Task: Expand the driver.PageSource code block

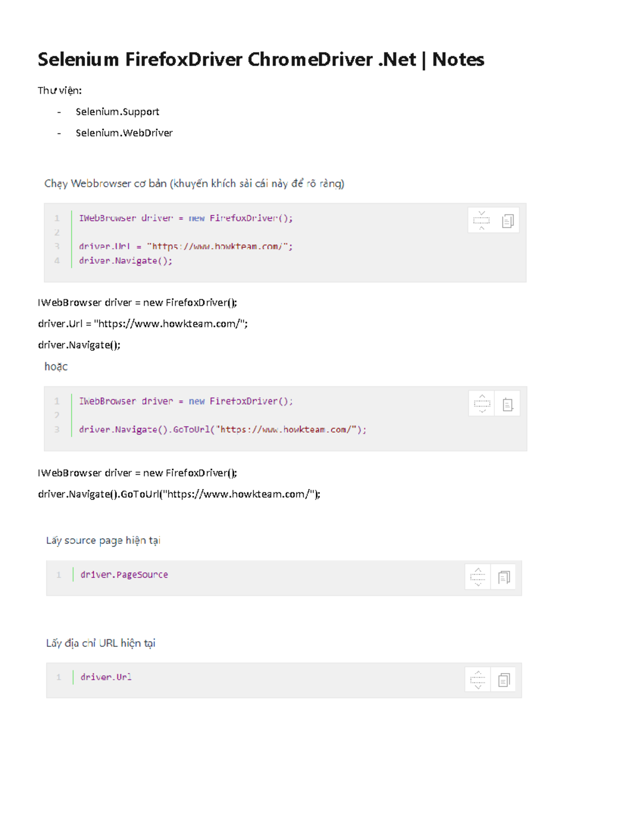Action: click(478, 577)
